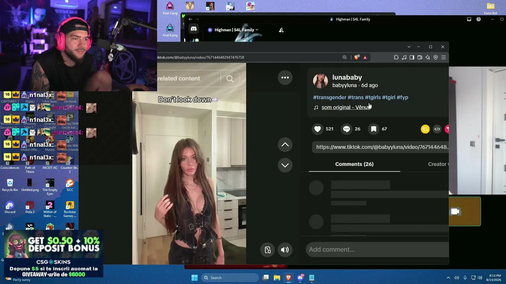Click the related content search box
The width and height of the screenshot is (506, 284).
[189, 78]
